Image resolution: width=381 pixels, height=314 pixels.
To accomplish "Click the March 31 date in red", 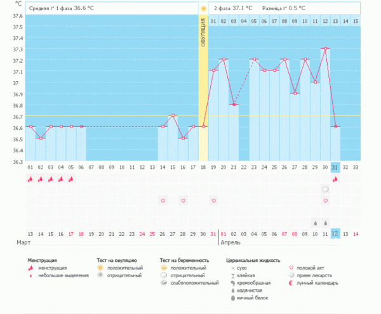I will (x=213, y=234).
